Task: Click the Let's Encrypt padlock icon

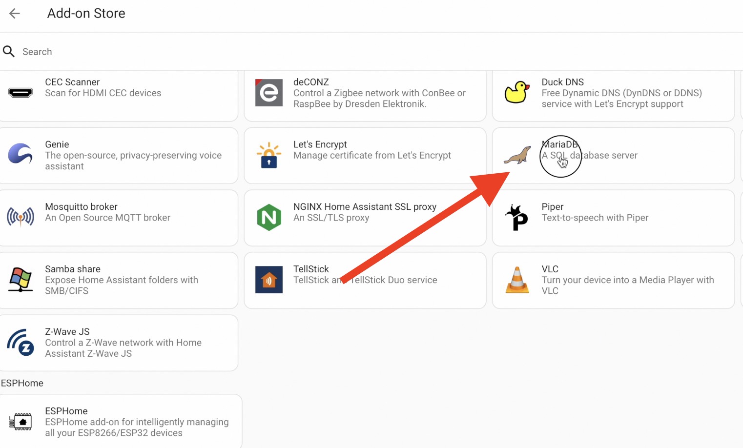Action: click(269, 155)
